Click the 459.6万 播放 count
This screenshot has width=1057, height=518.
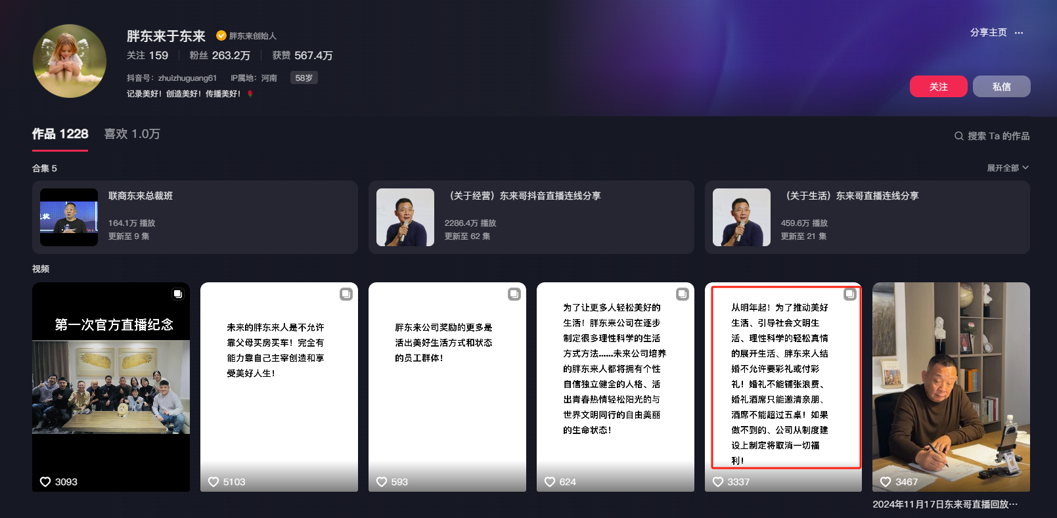coord(804,223)
